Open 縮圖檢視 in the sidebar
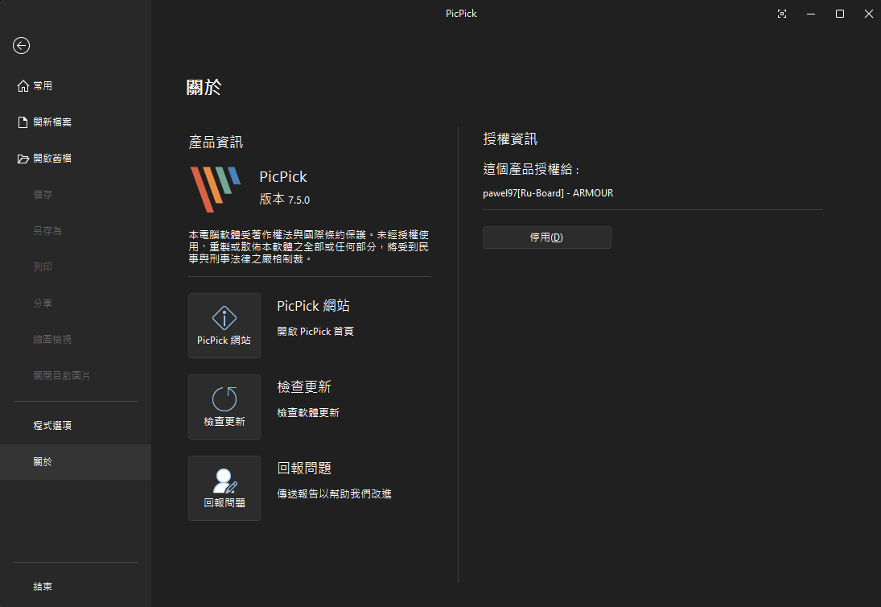Screen dimensions: 881x607 (76, 340)
